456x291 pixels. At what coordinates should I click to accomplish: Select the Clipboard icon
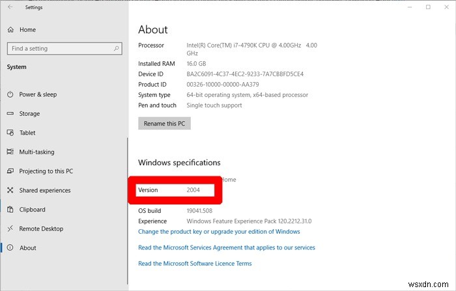point(10,210)
